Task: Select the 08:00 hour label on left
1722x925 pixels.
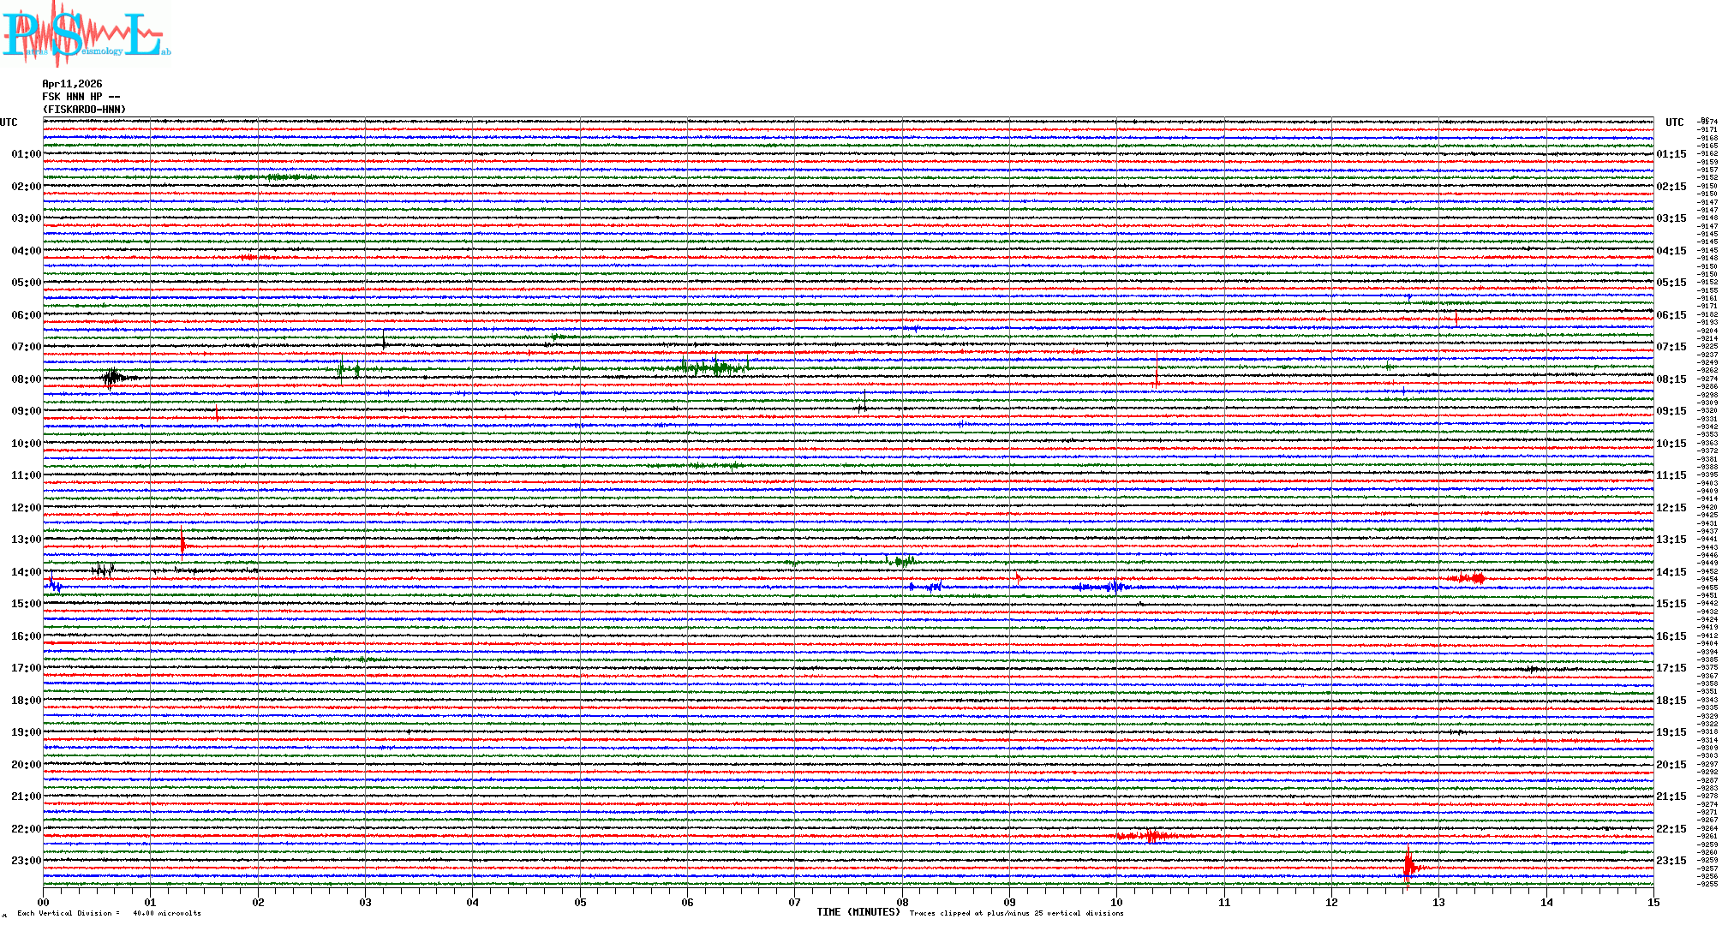Action: coord(26,379)
